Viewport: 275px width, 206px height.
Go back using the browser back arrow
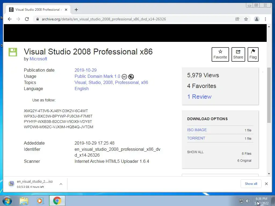(10, 19)
